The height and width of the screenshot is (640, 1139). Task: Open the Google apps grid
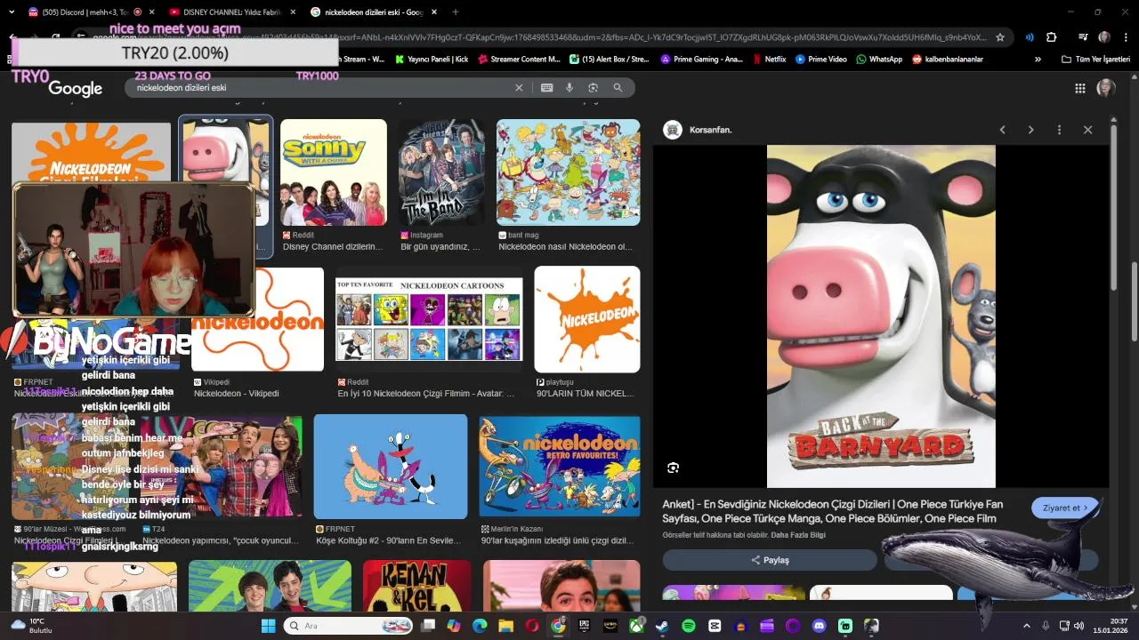pos(1079,88)
